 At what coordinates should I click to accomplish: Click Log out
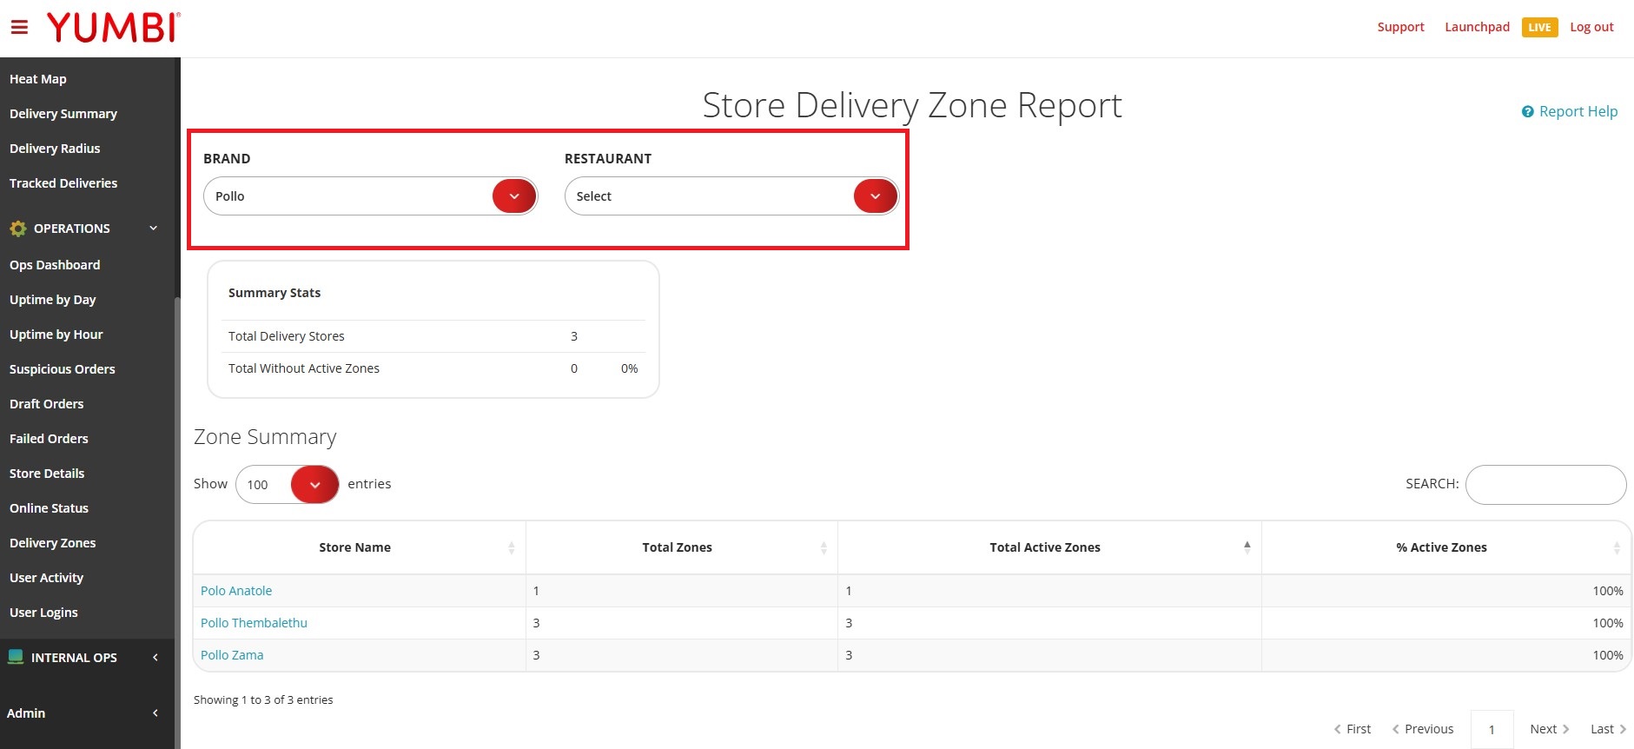coord(1591,27)
